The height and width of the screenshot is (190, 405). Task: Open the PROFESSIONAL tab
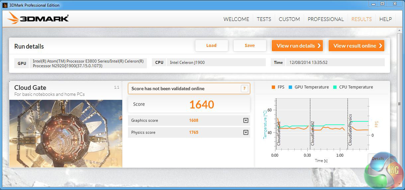coord(326,19)
